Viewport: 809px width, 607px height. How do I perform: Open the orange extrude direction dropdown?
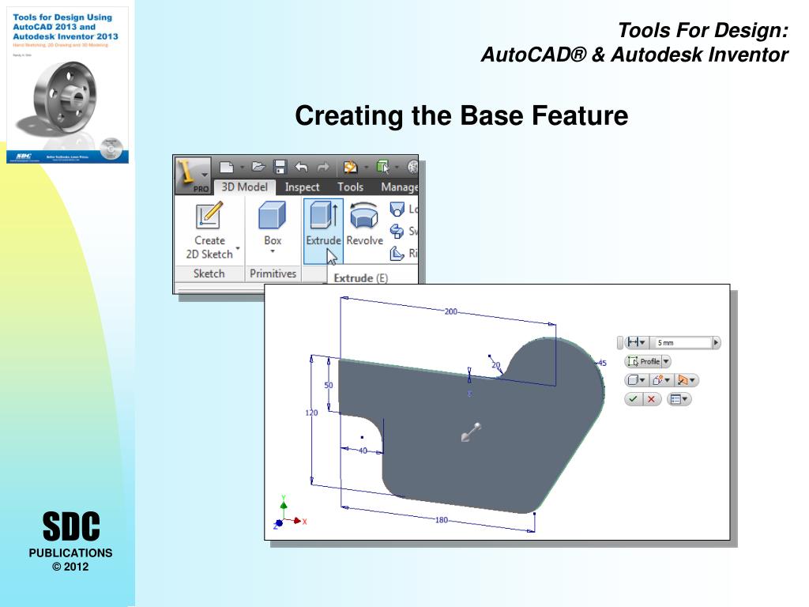click(687, 380)
